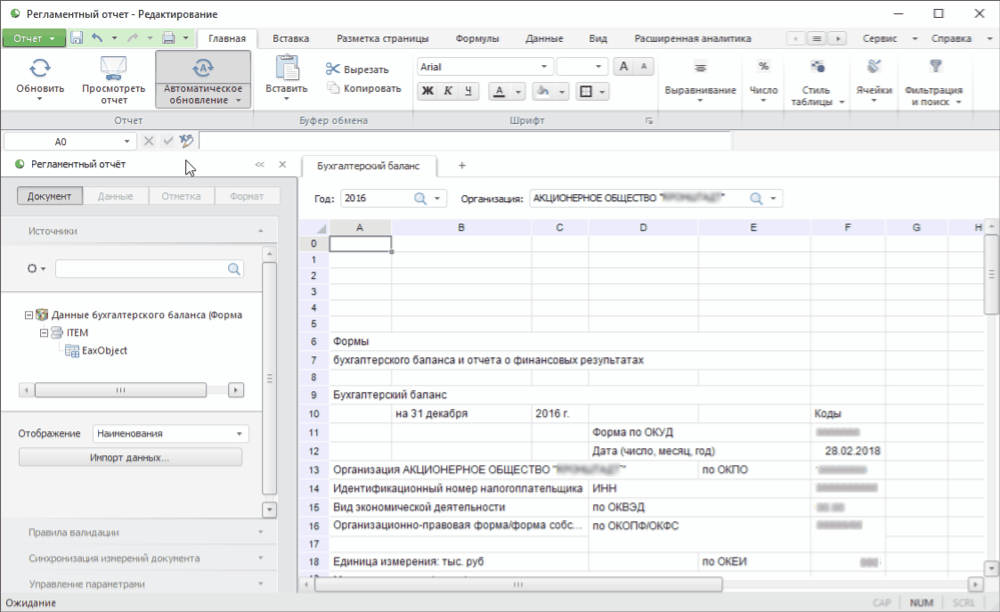Toggle italic К formatting
The width and height of the screenshot is (1000, 612).
coord(448,91)
